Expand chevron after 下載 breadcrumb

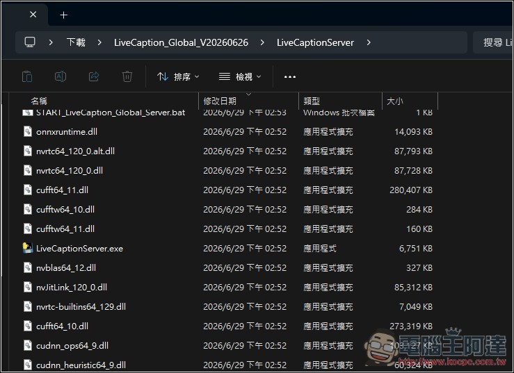point(99,42)
